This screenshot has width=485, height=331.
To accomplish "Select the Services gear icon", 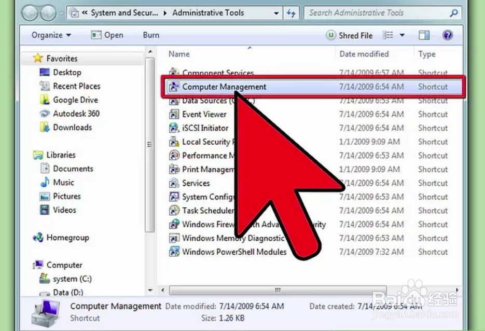I will pyautogui.click(x=174, y=183).
